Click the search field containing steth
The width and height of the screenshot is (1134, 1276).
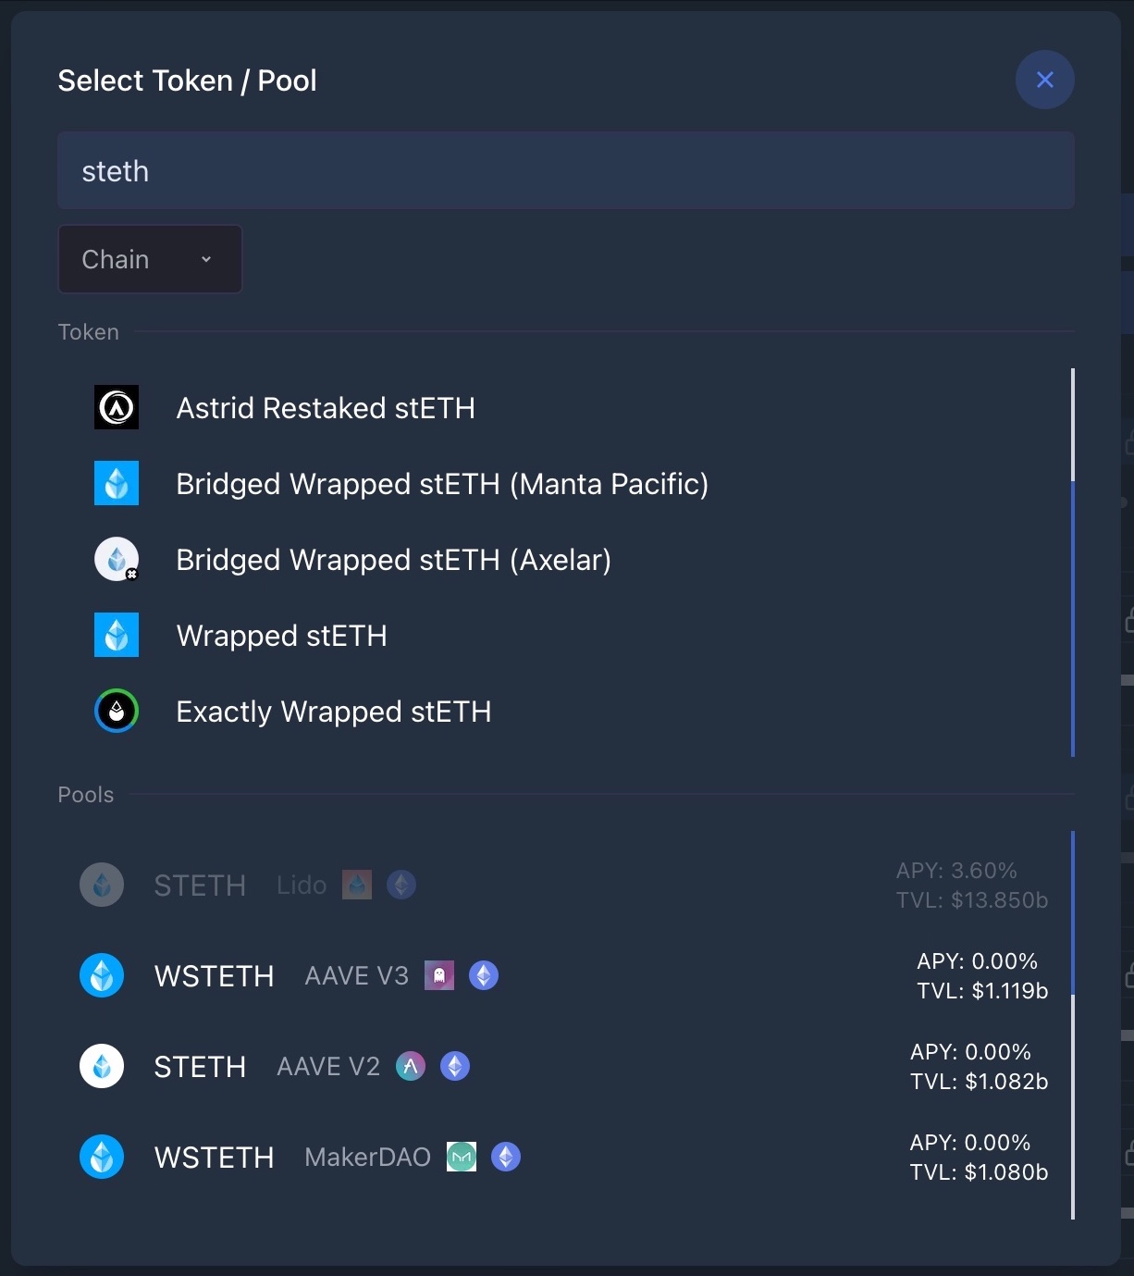tap(565, 171)
